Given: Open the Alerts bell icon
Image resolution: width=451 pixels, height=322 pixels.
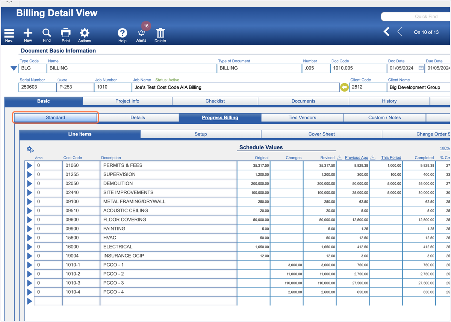Looking at the screenshot, I should point(141,35).
